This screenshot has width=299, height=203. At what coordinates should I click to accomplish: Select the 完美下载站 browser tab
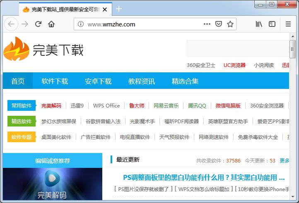[x=65, y=9]
